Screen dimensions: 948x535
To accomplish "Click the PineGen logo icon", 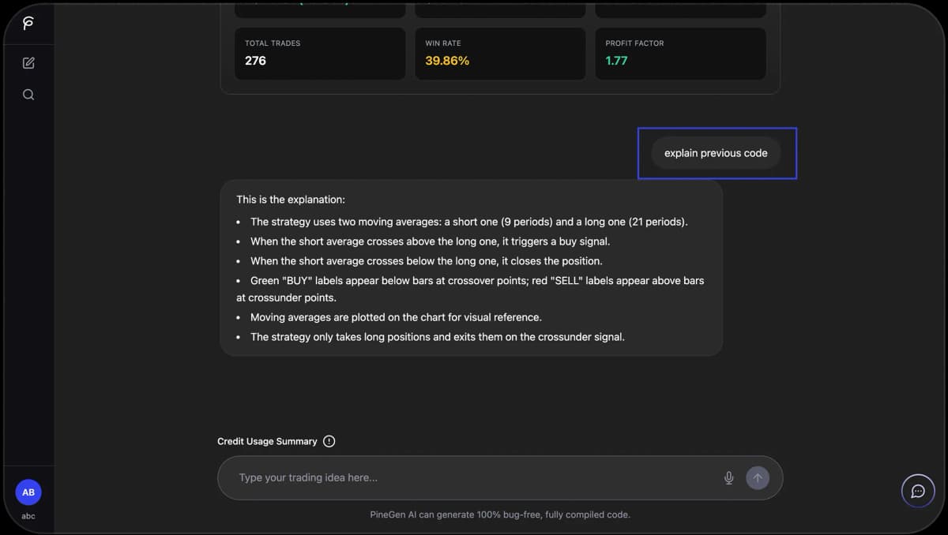I will click(x=28, y=23).
